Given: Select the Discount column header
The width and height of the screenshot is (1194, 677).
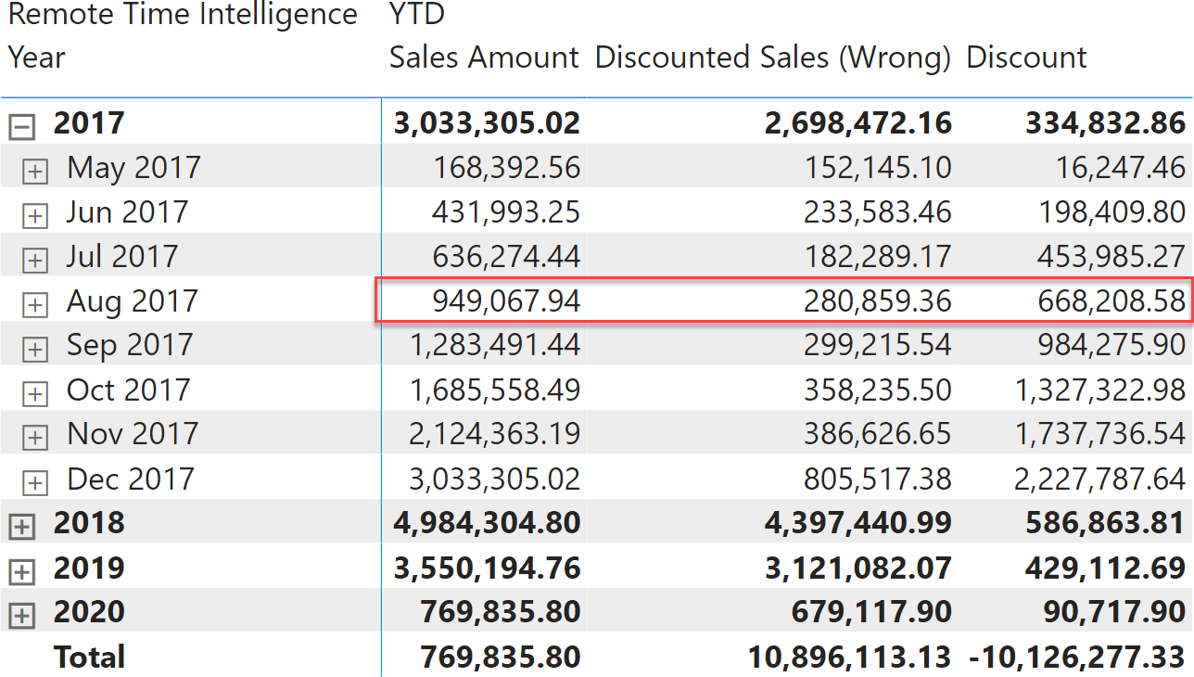Looking at the screenshot, I should (x=1026, y=57).
